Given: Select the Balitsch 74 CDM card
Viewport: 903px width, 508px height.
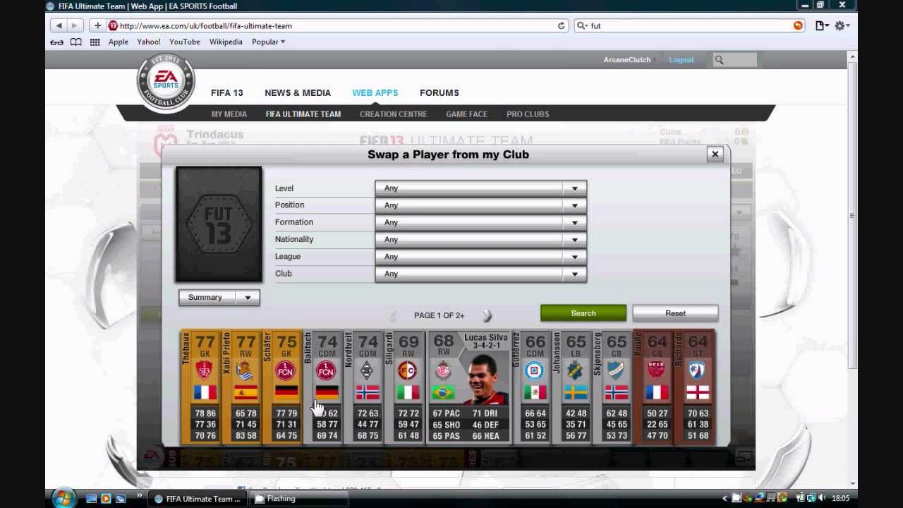Looking at the screenshot, I should [x=323, y=387].
